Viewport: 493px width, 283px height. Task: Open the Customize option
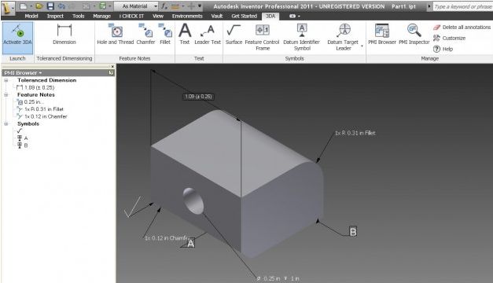tap(449, 38)
